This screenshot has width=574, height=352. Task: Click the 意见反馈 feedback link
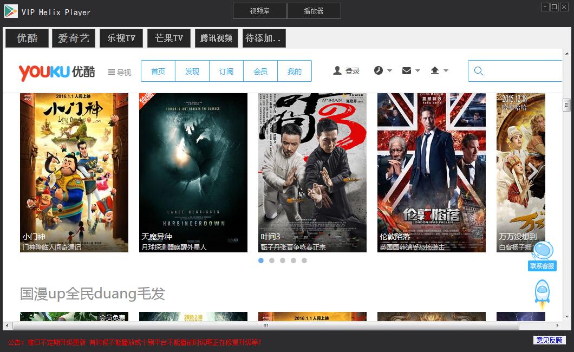tap(550, 340)
